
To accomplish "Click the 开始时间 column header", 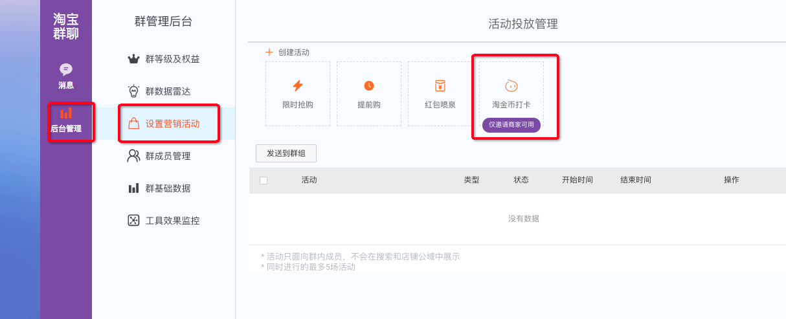I will (x=578, y=180).
